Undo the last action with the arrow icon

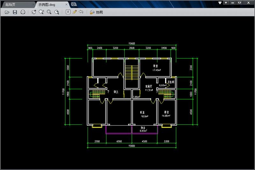[81, 12]
